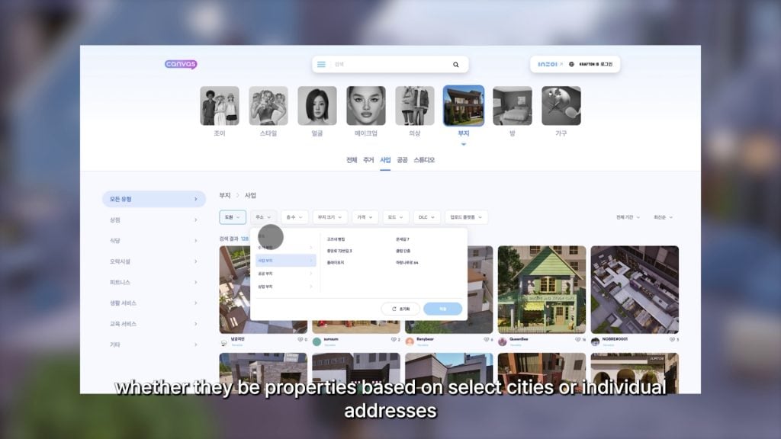
Task: Select the 얼굴 face category icon
Action: (317, 106)
